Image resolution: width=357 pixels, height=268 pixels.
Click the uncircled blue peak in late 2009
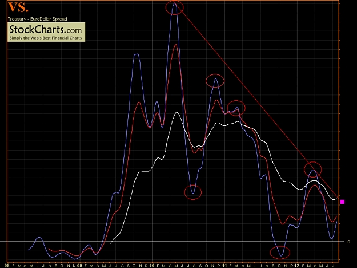pyautogui.click(x=136, y=55)
